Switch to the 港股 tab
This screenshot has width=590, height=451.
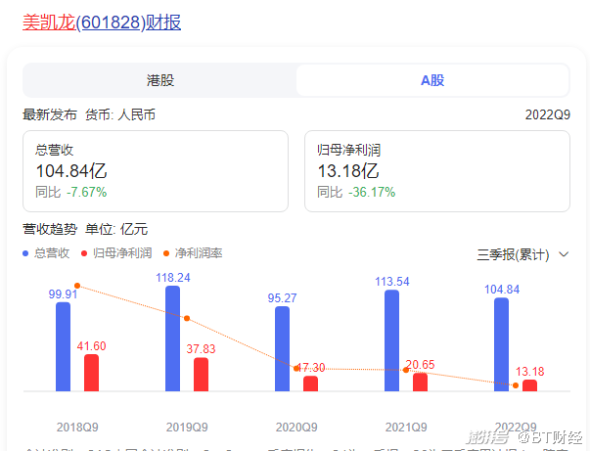click(160, 80)
